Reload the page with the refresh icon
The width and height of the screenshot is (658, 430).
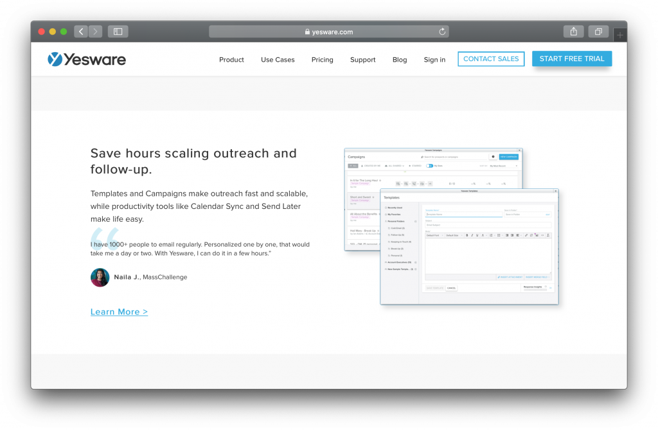442,31
